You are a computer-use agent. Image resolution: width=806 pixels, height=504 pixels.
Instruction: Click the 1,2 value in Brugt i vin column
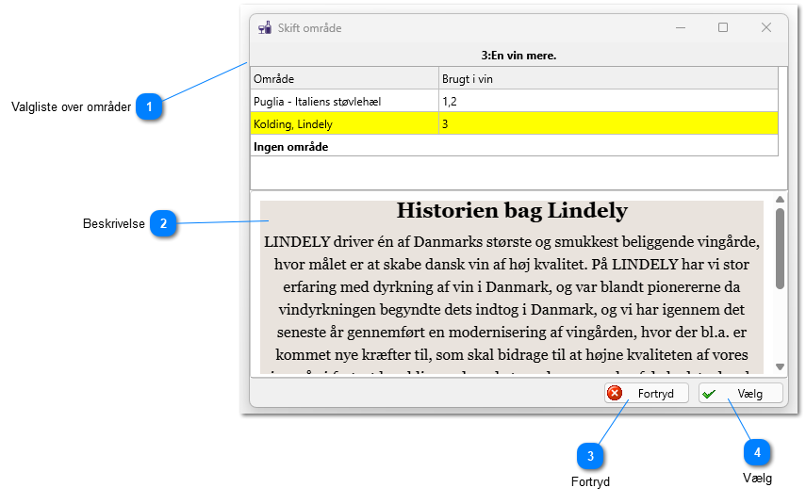[x=450, y=101]
